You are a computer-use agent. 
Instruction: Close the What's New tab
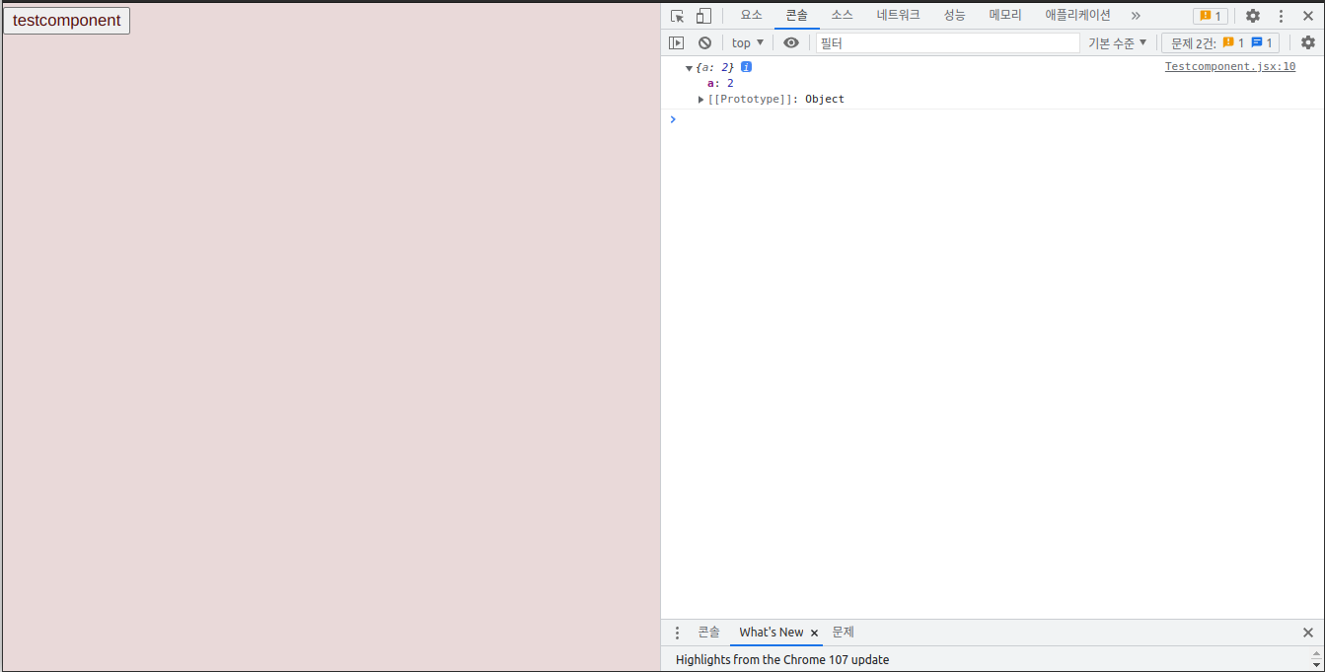click(814, 633)
